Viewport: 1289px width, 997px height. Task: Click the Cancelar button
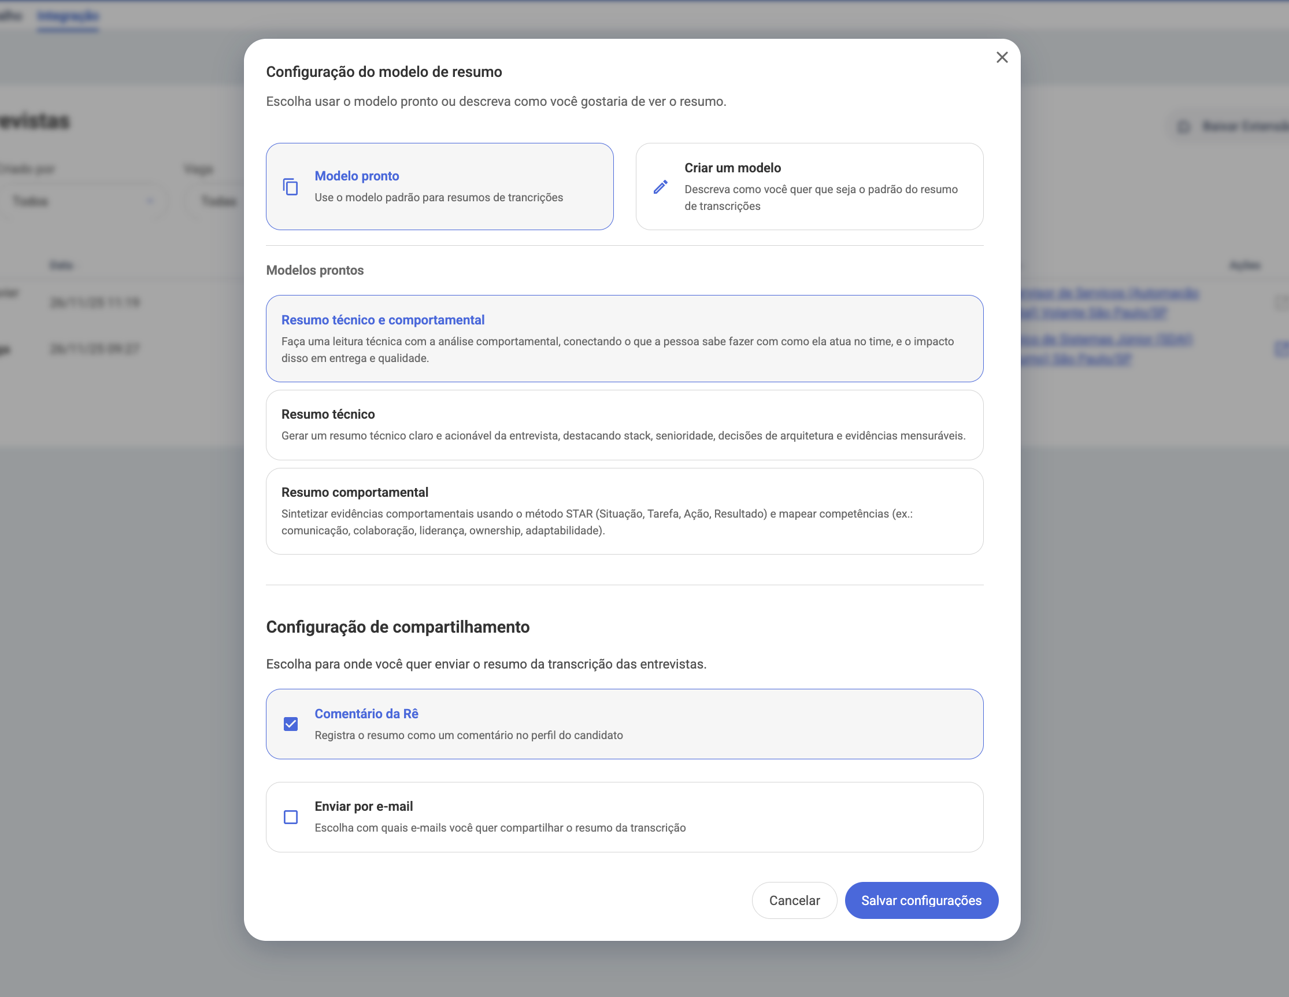click(794, 900)
